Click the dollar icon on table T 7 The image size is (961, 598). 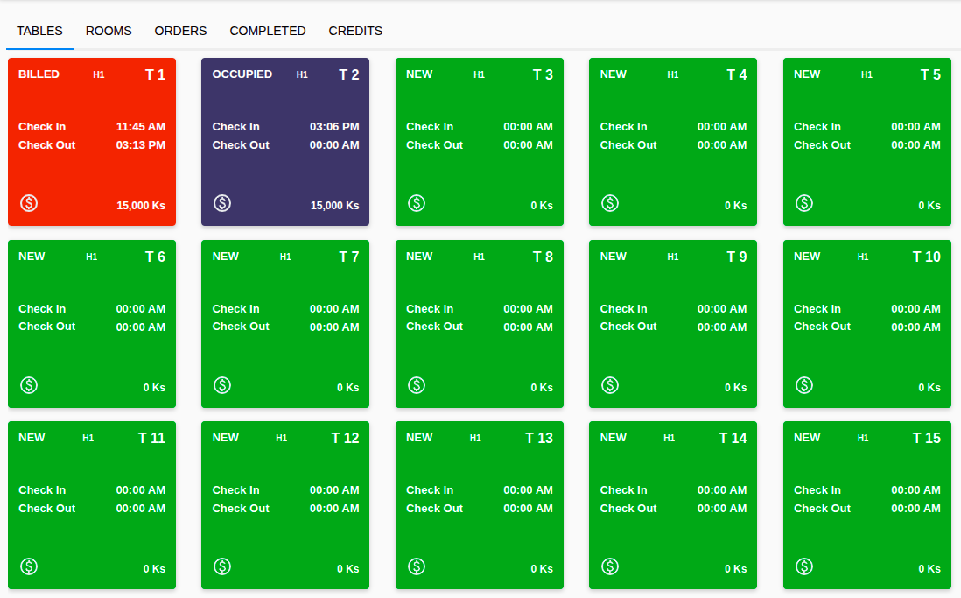(x=221, y=383)
